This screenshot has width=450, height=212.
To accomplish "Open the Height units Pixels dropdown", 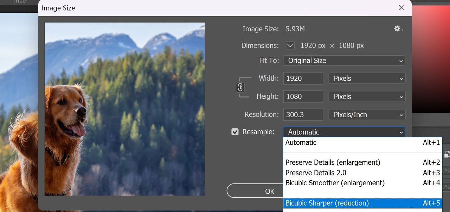I will pos(367,96).
